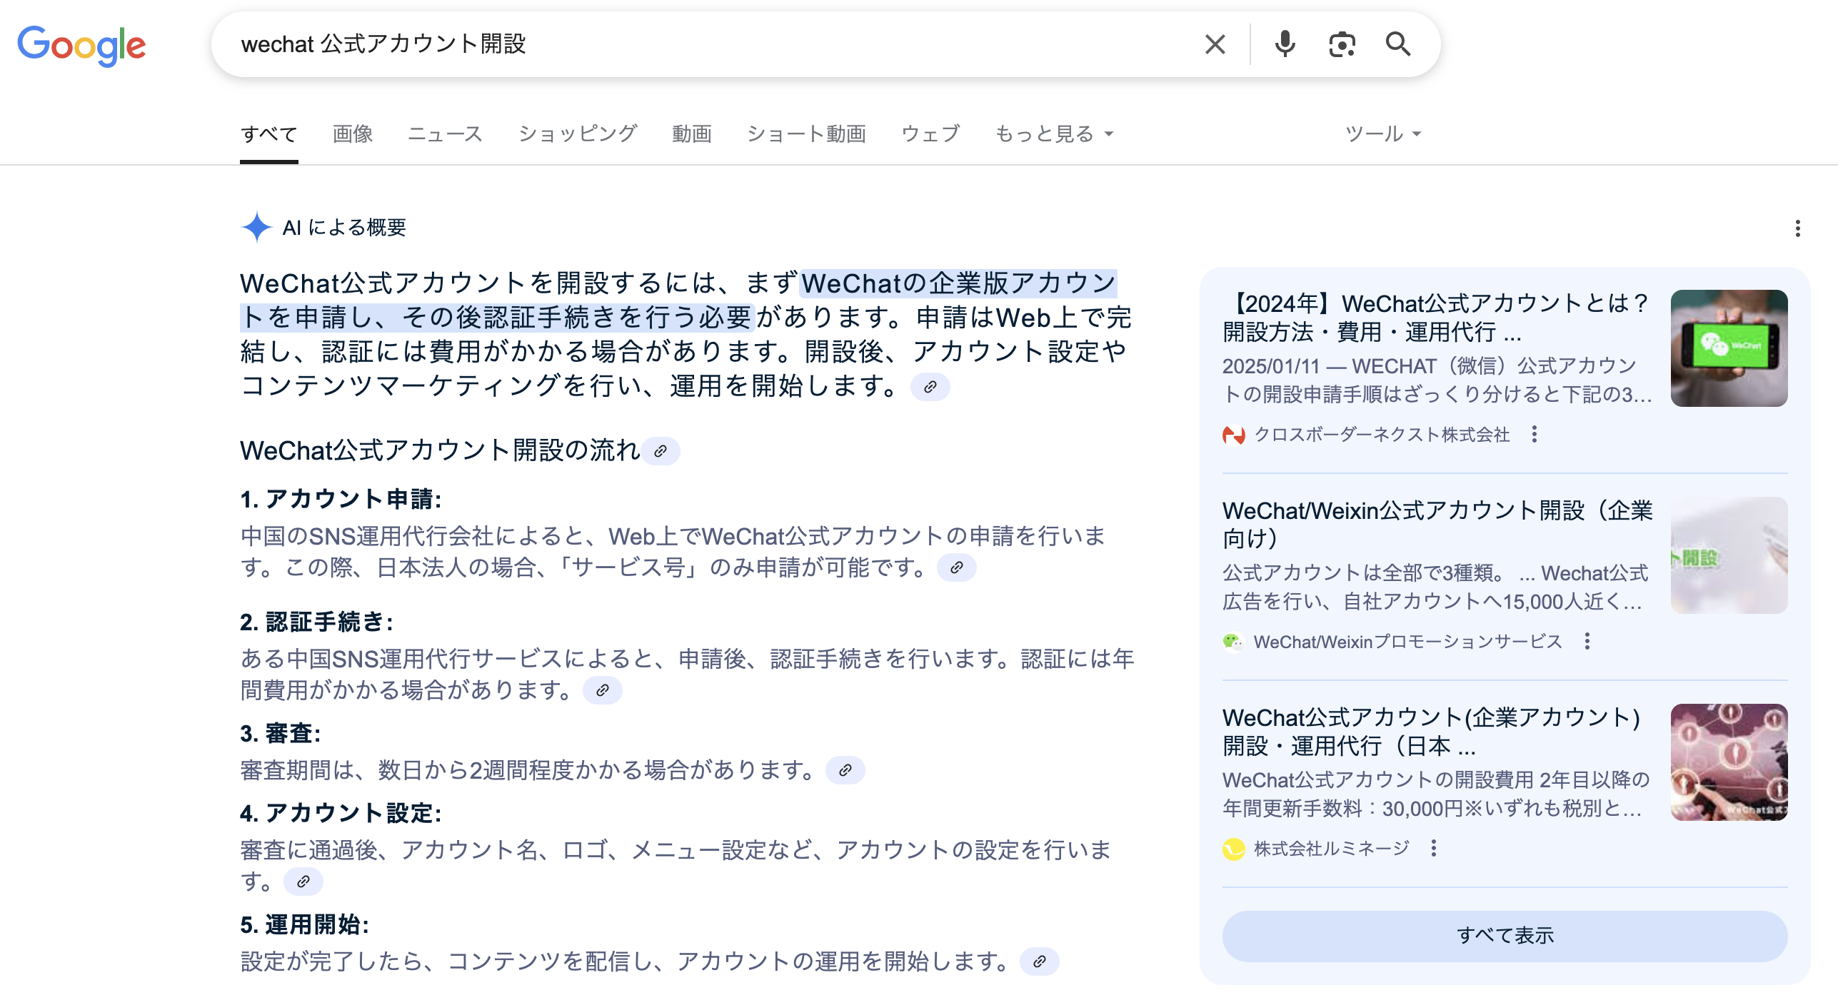Click WeChat/Weixinプロモーションサービス source name
The image size is (1838, 1005).
coord(1407,642)
